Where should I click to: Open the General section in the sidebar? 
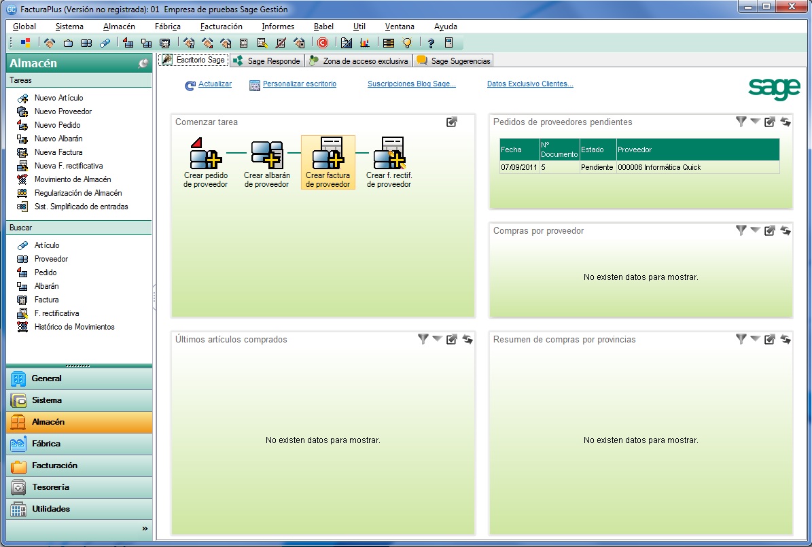pos(80,378)
